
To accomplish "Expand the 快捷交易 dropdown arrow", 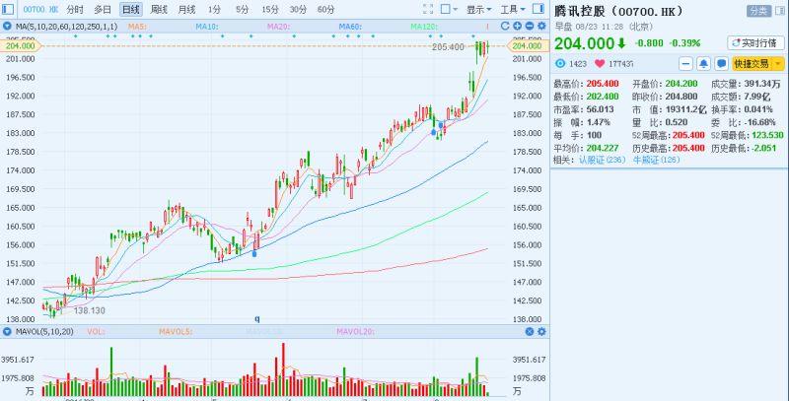I will pyautogui.click(x=776, y=63).
